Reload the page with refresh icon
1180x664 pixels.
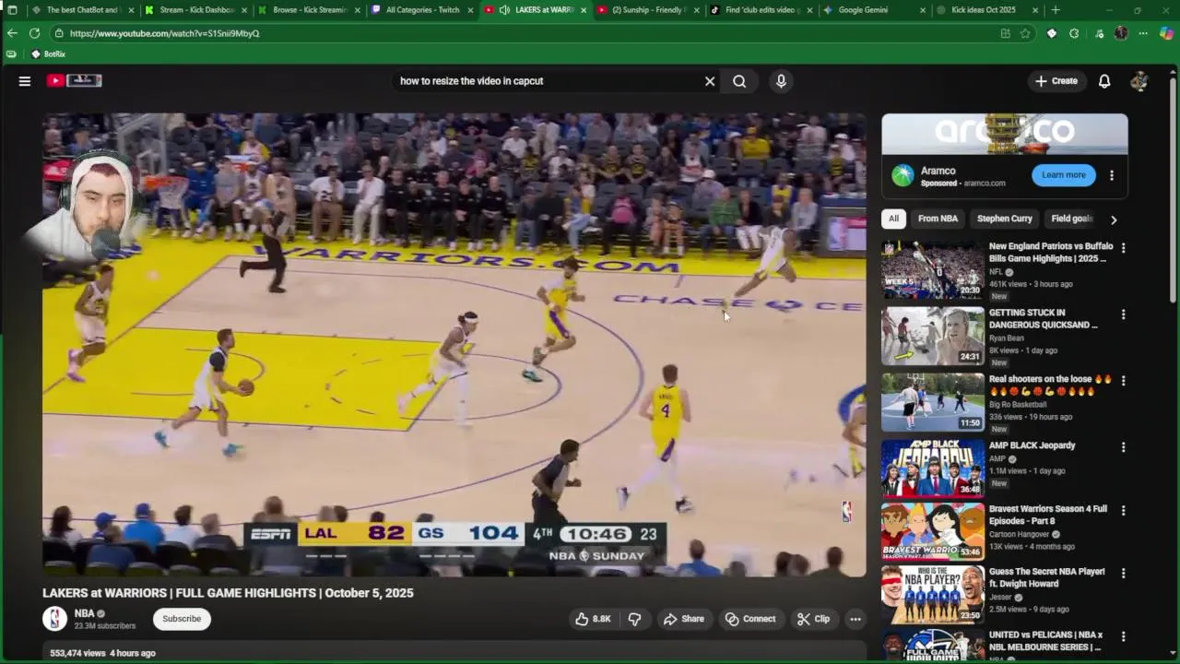(34, 33)
